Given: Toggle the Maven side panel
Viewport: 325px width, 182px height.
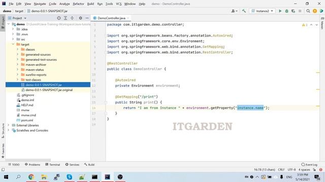Looking at the screenshot, I should [322, 24].
